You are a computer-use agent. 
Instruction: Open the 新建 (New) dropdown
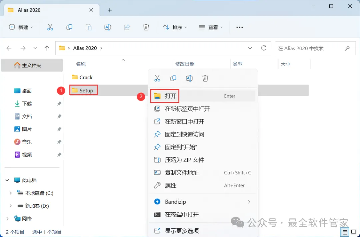21,27
